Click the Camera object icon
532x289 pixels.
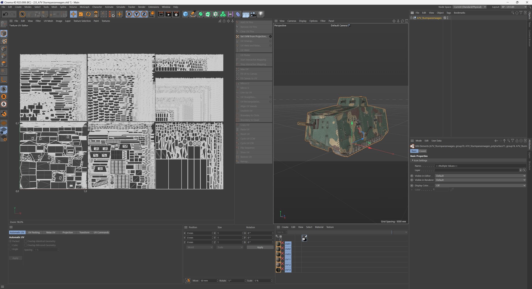[253, 14]
